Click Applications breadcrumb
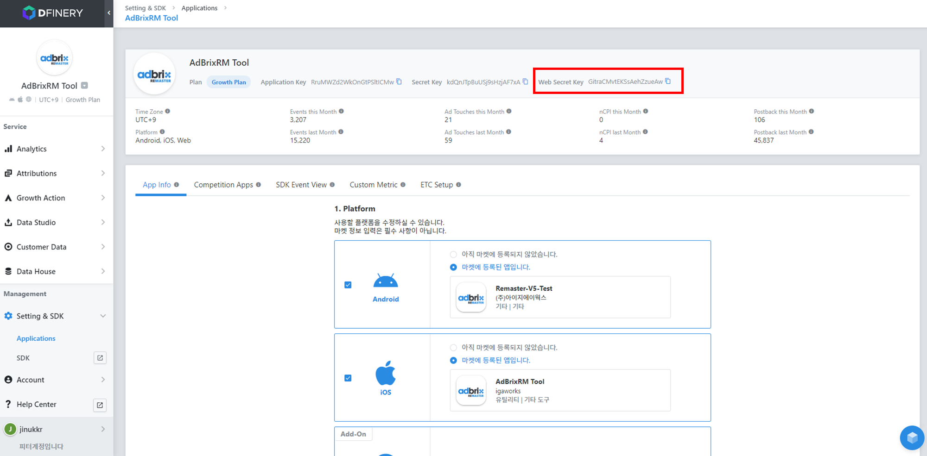This screenshot has height=456, width=927. (199, 8)
